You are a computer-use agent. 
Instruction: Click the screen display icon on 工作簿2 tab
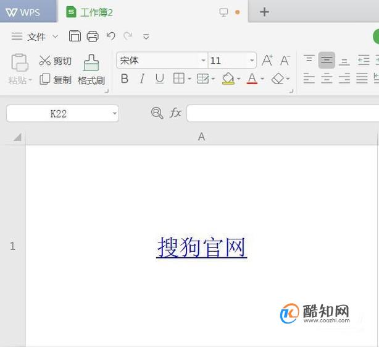point(223,12)
